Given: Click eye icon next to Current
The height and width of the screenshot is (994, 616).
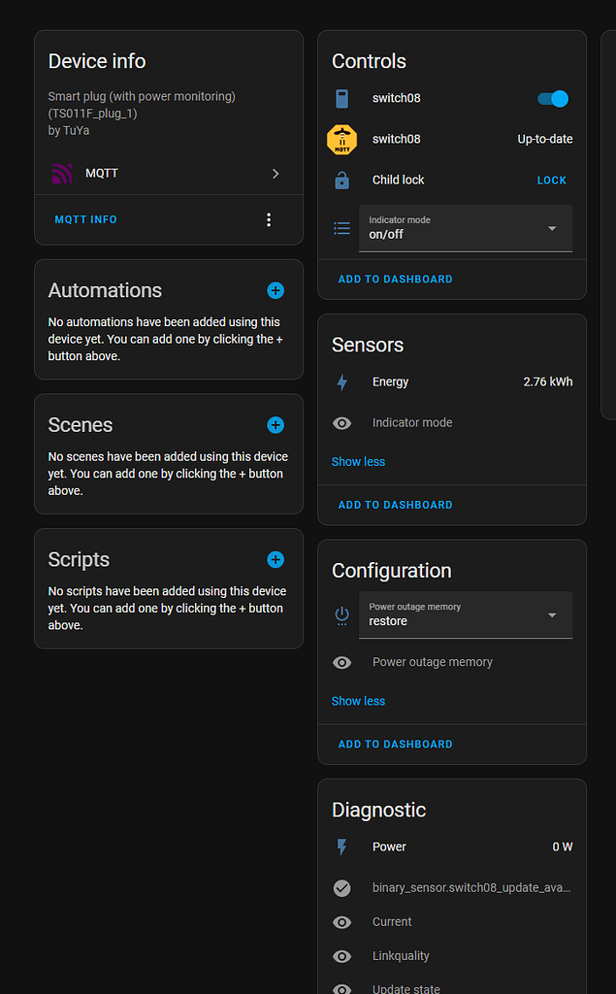Looking at the screenshot, I should pyautogui.click(x=341, y=922).
